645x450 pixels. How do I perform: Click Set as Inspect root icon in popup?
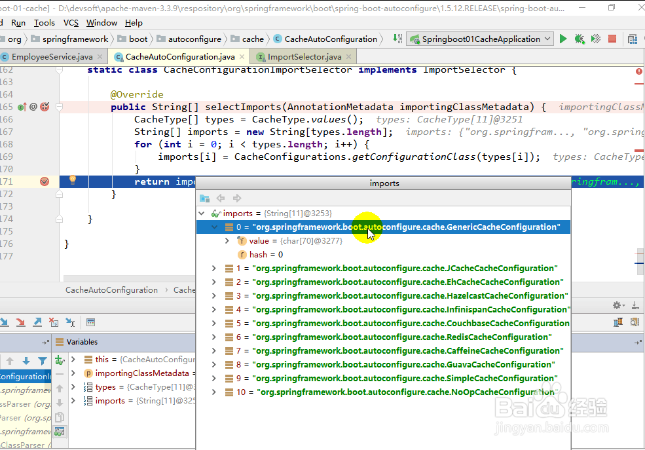pyautogui.click(x=204, y=198)
